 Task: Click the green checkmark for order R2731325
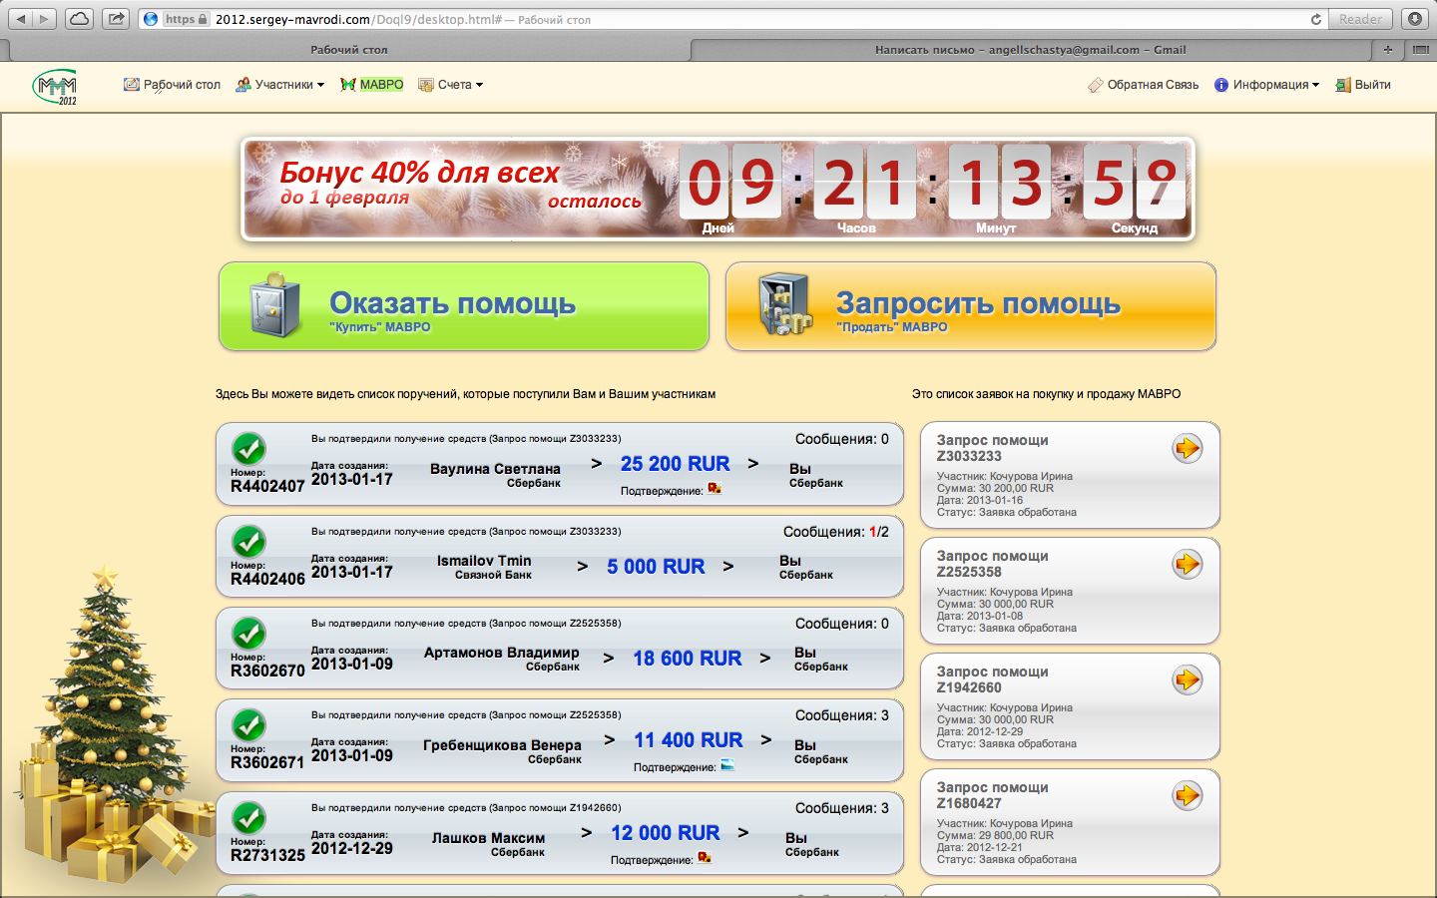248,818
